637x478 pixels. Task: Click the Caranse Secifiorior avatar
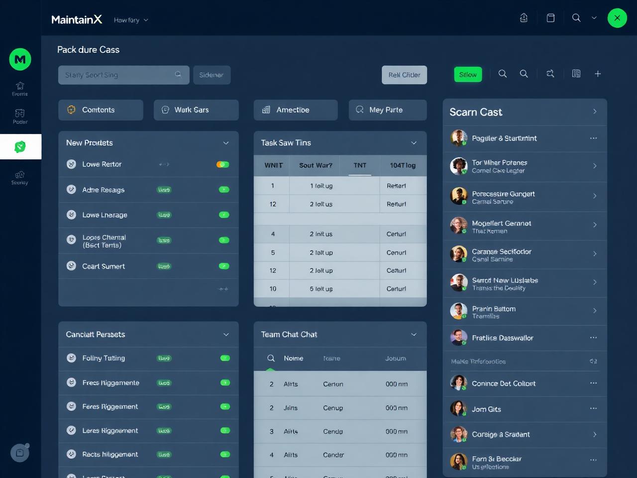(458, 254)
